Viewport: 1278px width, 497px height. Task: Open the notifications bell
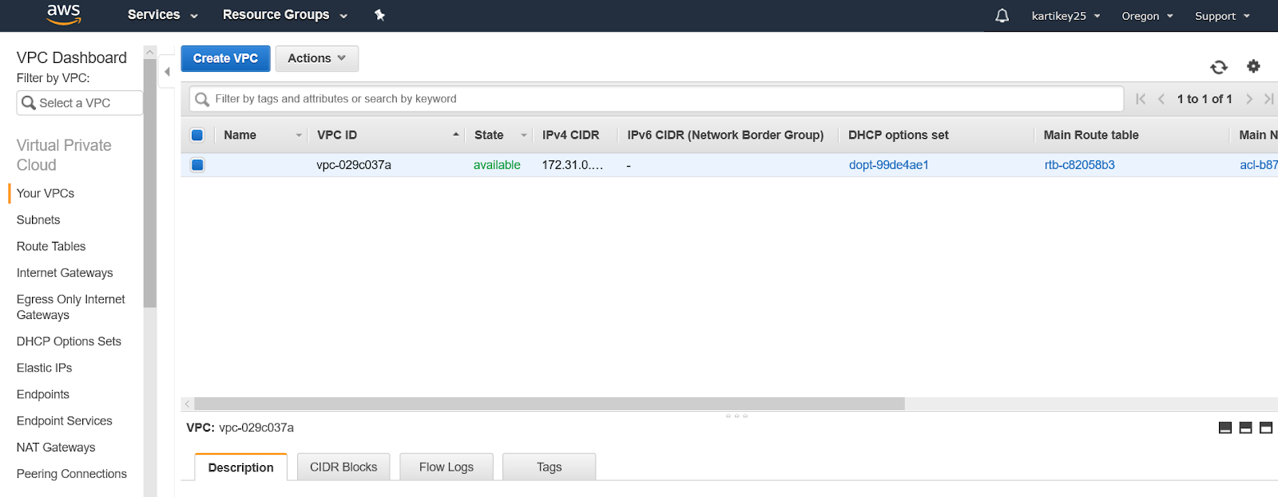(1002, 15)
